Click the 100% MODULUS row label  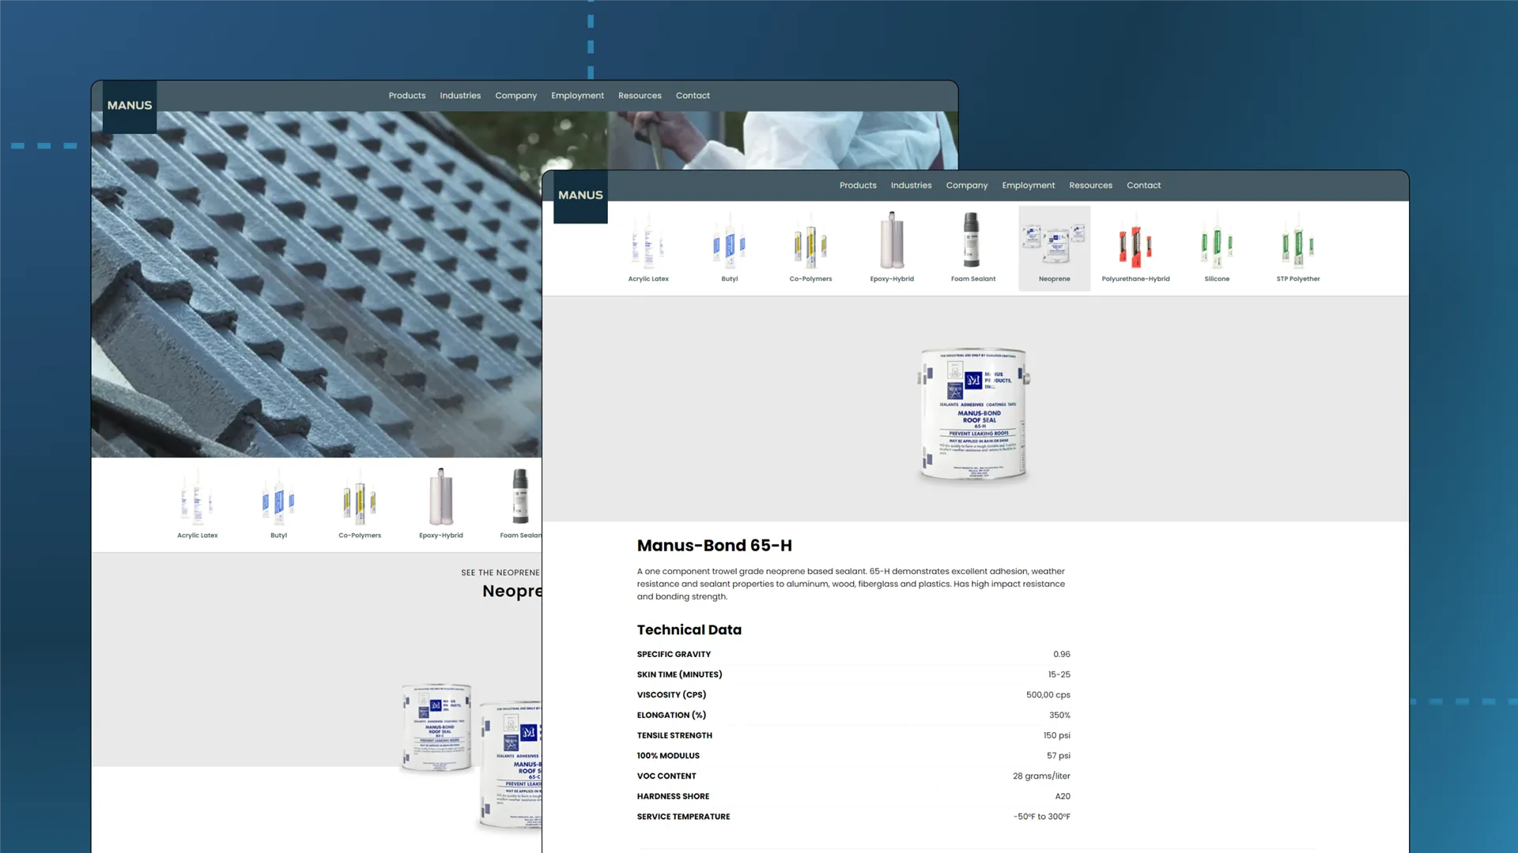[x=668, y=756]
